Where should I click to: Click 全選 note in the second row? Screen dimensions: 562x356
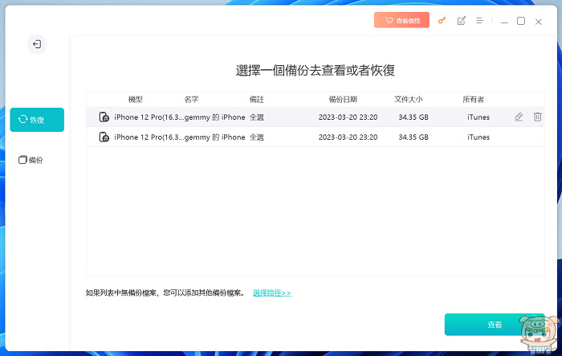pyautogui.click(x=257, y=137)
